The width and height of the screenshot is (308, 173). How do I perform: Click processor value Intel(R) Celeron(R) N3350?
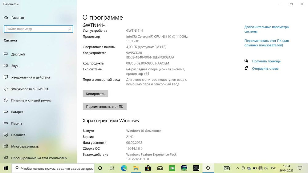click(157, 39)
